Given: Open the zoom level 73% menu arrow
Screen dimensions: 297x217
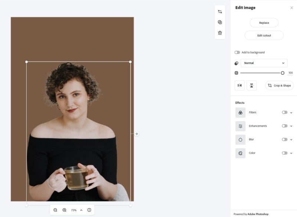Looking at the screenshot, I should (x=81, y=210).
